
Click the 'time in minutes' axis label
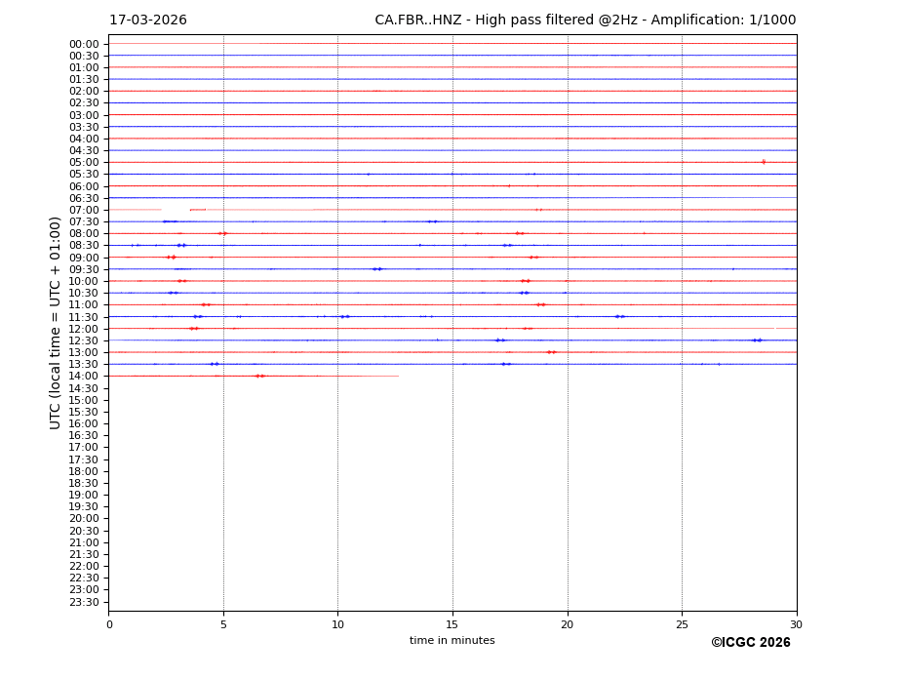click(452, 641)
